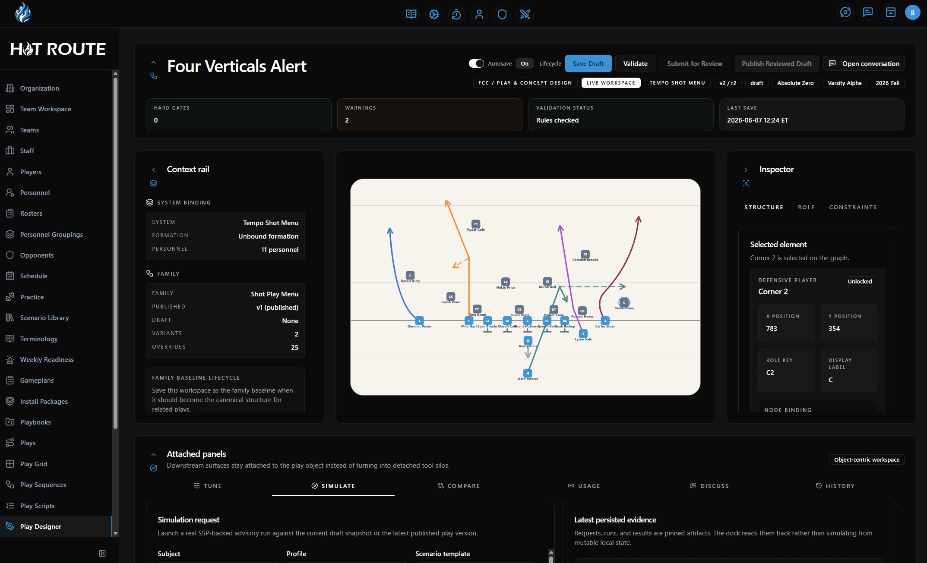This screenshot has width=927, height=563.
Task: Select Play Designer in the sidebar
Action: [x=56, y=526]
